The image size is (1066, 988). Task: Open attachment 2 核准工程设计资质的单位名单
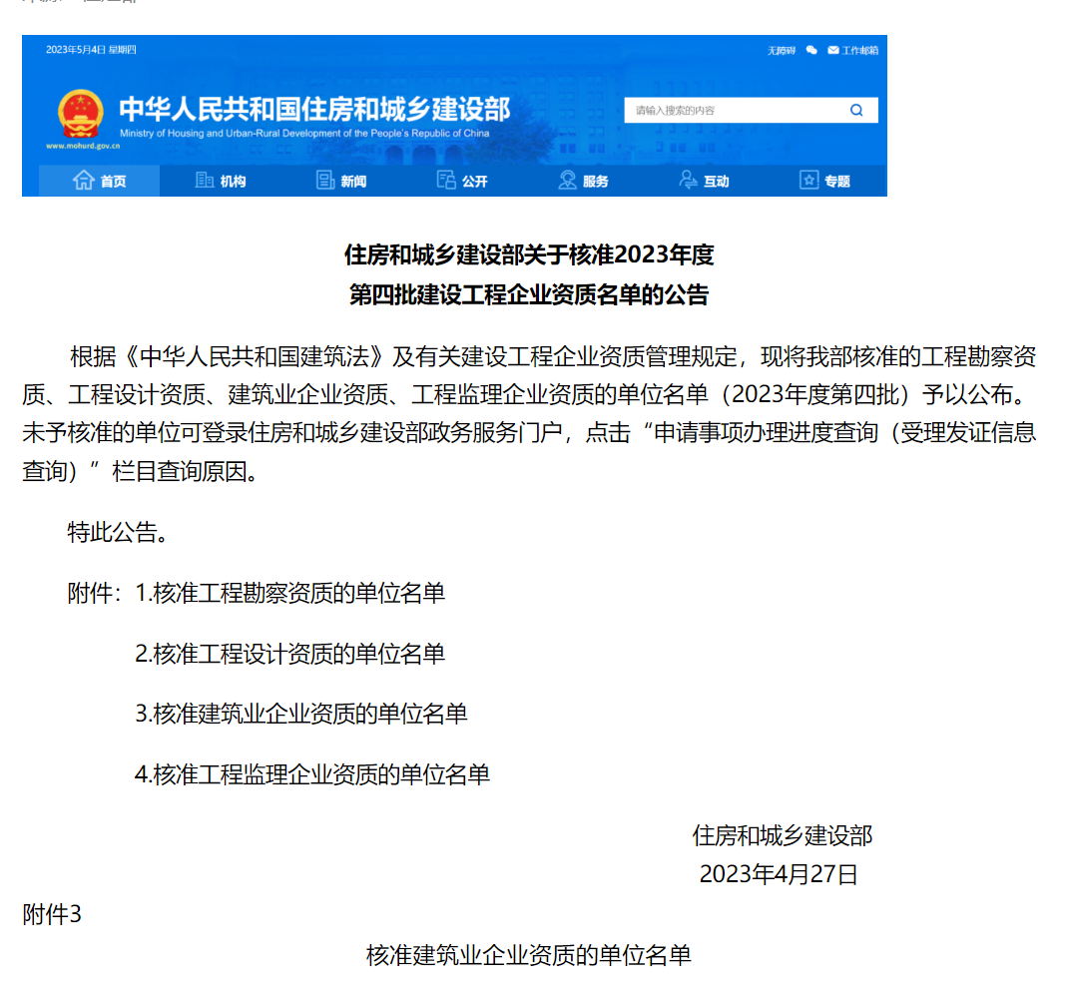290,654
